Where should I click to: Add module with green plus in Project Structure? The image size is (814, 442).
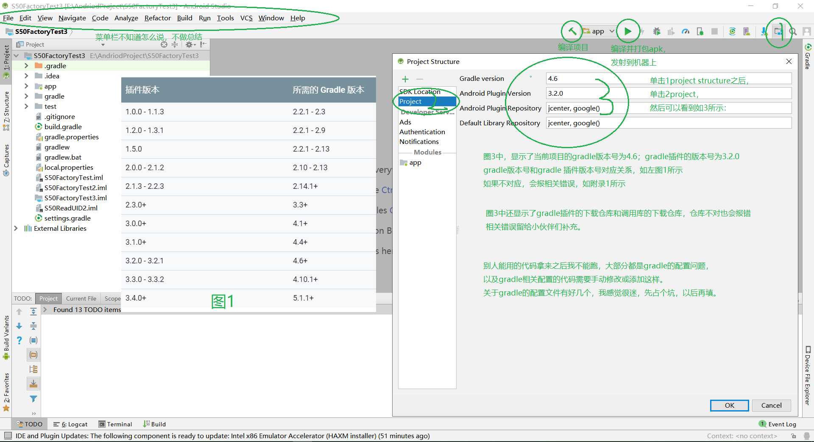click(x=405, y=79)
